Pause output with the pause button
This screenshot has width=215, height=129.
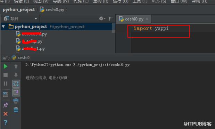(6, 83)
